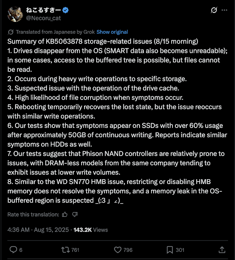Click the blue verified badge
This screenshot has width=235, height=260.
click(66, 10)
